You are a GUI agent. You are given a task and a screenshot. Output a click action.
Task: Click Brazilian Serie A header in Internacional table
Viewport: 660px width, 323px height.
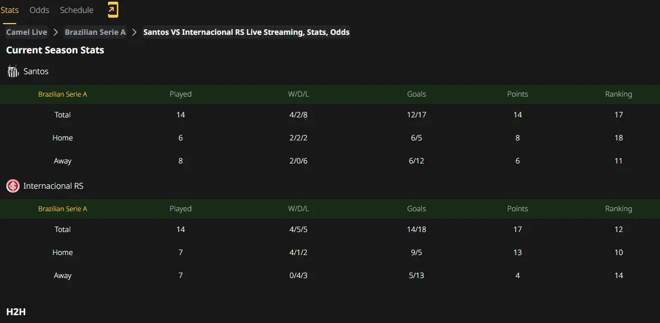63,209
